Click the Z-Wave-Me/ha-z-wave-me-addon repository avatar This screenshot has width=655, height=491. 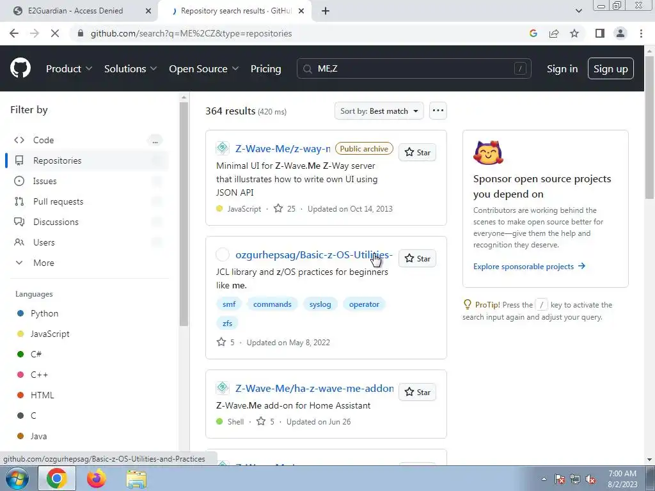pos(223,388)
